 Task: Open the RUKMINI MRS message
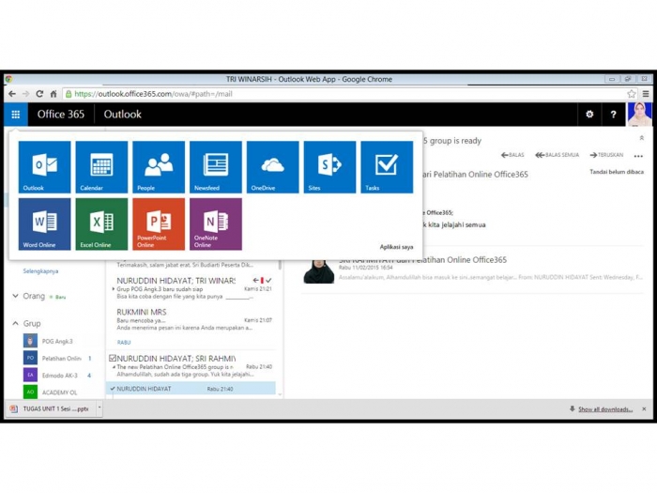(191, 319)
